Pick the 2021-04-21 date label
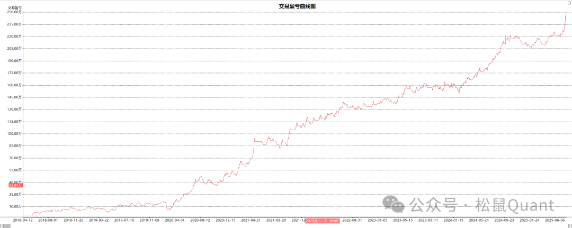Screen dimensions: 572x228 [x=251, y=220]
